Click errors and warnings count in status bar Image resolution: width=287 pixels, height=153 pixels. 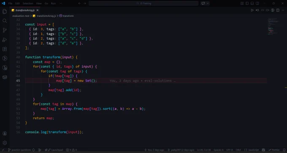(71, 150)
